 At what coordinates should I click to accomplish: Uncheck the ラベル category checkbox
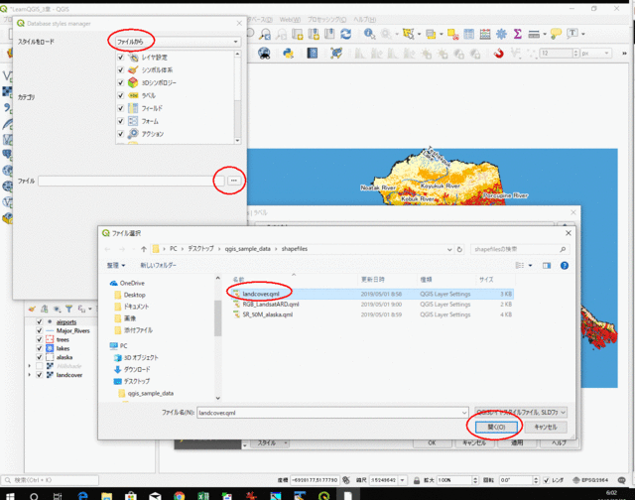click(x=121, y=95)
